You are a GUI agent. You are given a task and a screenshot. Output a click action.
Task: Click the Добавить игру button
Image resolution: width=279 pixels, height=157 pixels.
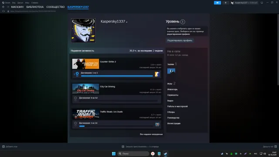(10, 147)
